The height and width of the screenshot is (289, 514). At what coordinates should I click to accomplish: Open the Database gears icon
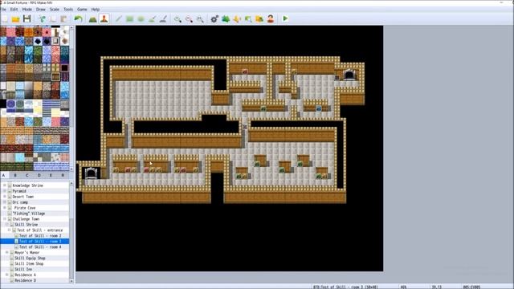coord(214,18)
